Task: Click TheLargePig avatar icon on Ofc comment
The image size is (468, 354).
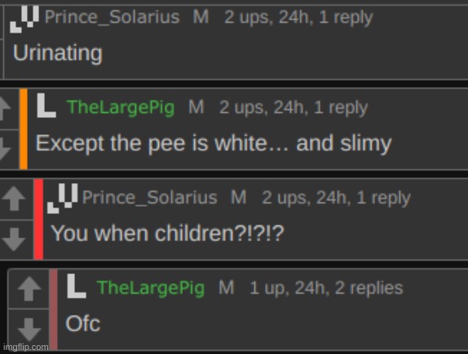Action: [x=77, y=286]
